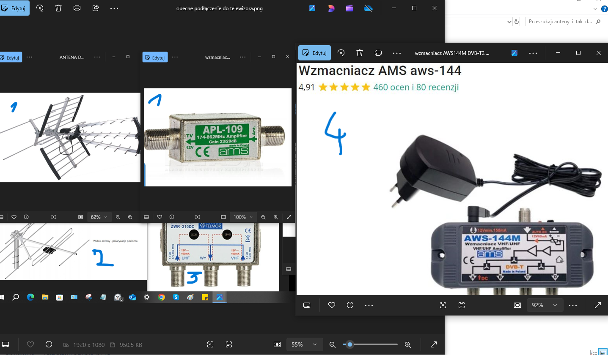
Task: Click the zoom slider in the back Photos window
Action: point(371,344)
